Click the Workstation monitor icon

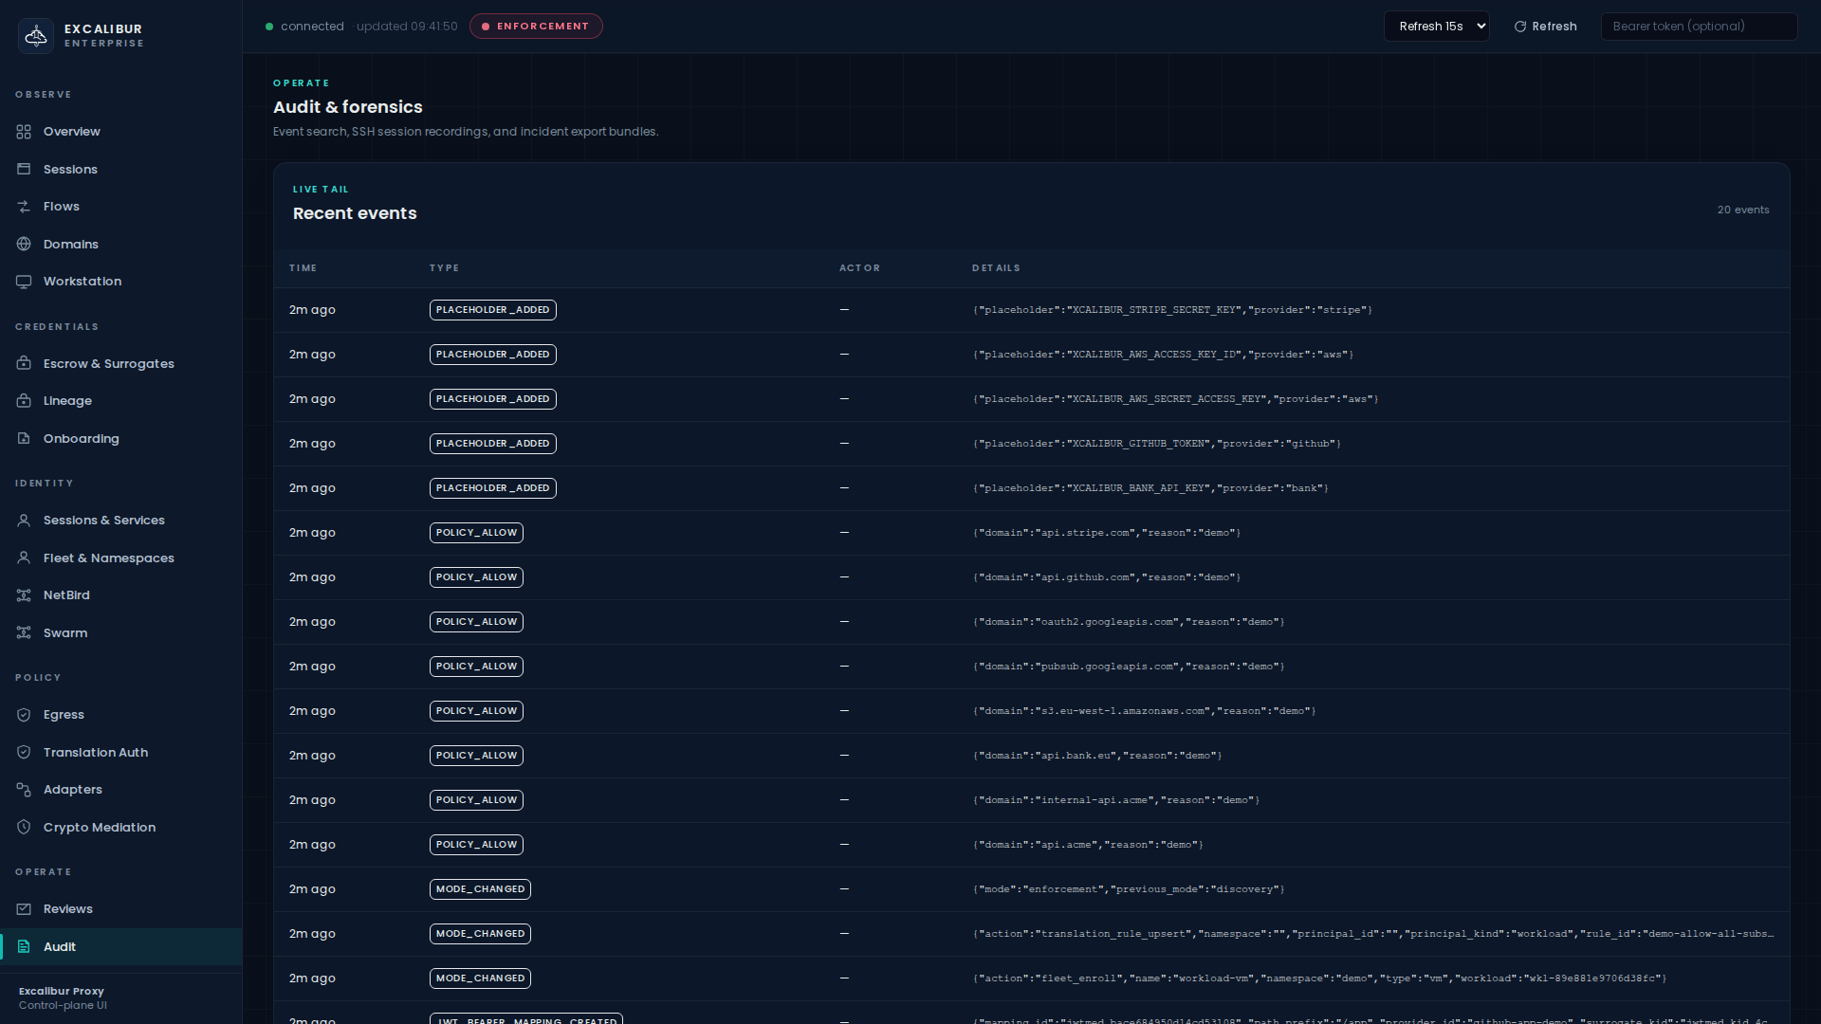click(x=24, y=282)
